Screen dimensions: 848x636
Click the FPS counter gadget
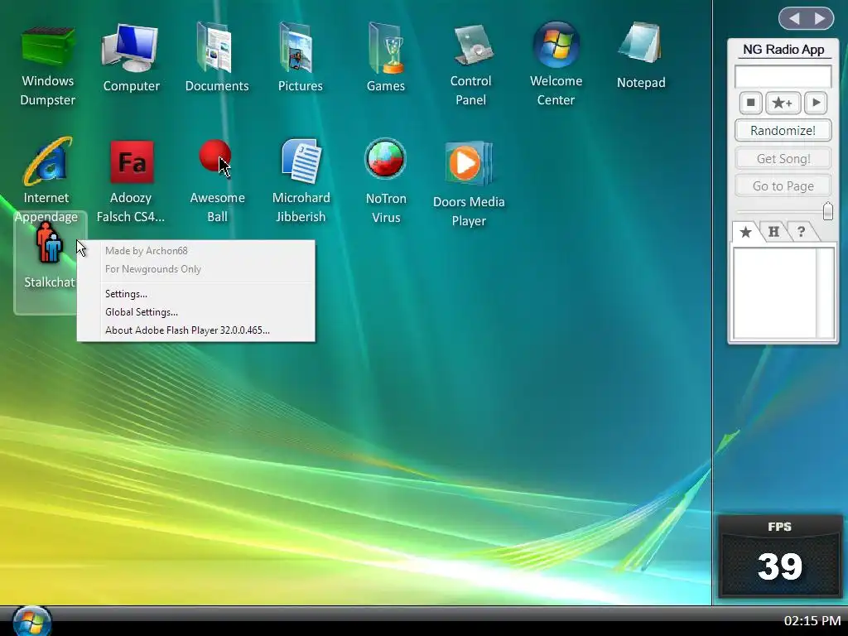coord(779,556)
